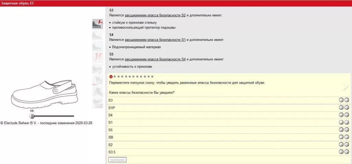Click the bold 'S5' section heading
The image size is (352, 164).
(111, 54)
